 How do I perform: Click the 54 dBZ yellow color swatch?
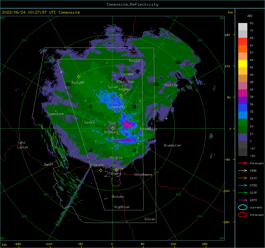click(x=243, y=64)
